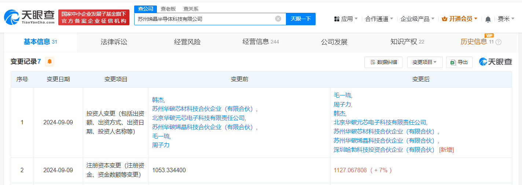522x185 pixels.
Task: Click date 2024-09-09 in row 2
Action: coord(58,170)
